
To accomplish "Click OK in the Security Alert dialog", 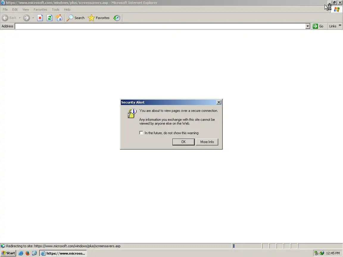I will [183, 142].
